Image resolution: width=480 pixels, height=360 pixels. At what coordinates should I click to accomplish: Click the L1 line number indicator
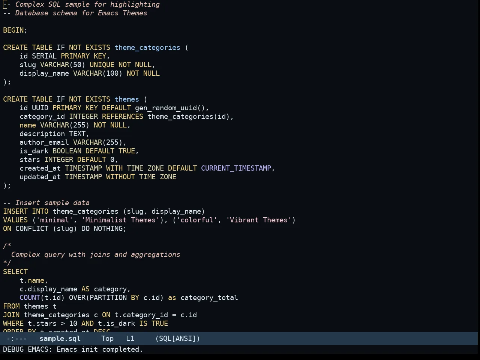coord(130,339)
